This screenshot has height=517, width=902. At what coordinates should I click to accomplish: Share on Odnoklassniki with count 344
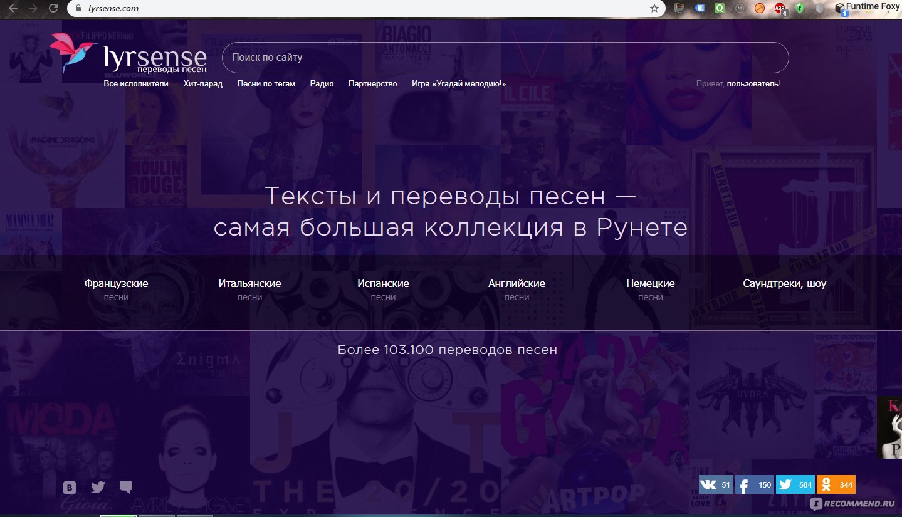pos(836,485)
